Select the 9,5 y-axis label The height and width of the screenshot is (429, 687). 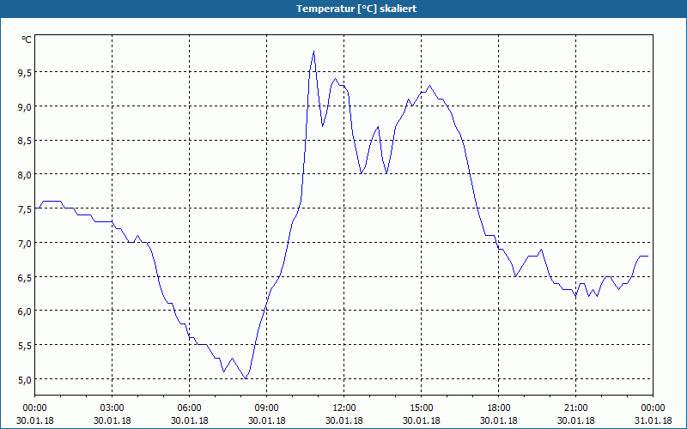[x=25, y=73]
